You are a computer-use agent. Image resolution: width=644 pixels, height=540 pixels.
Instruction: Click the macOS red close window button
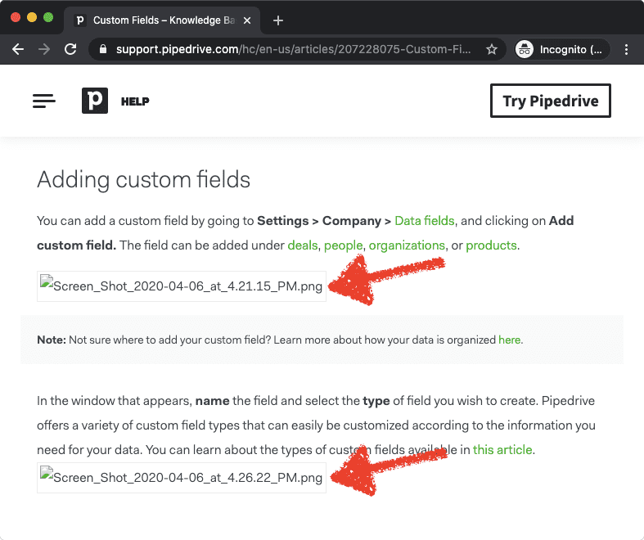pyautogui.click(x=16, y=17)
